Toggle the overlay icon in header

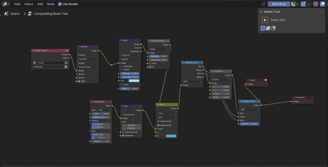pos(323,4)
